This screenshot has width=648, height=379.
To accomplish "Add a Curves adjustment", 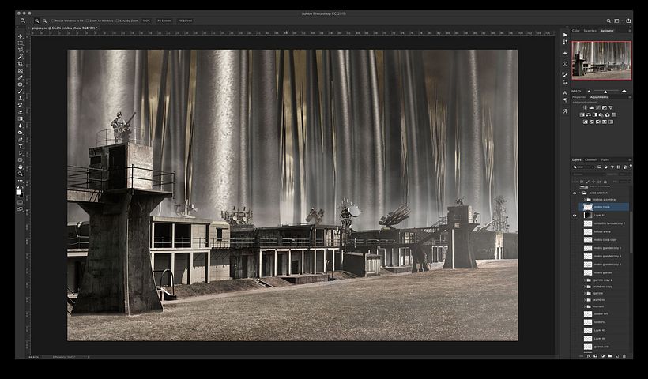I will pos(598,107).
